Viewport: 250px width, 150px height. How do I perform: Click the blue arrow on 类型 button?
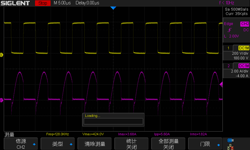(x=71, y=144)
